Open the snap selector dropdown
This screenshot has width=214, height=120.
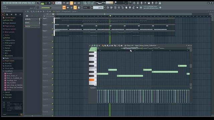[x=87, y=7]
